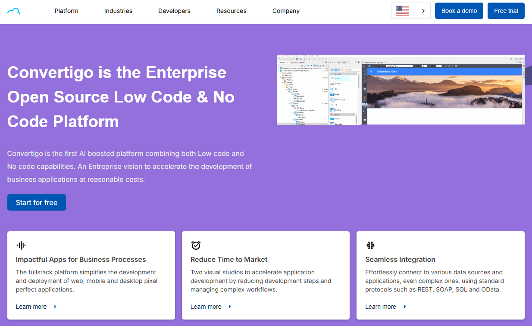The width and height of the screenshot is (532, 326).
Task: Click arrow icon beside Impactful Apps Learn more
Action: pyautogui.click(x=55, y=307)
